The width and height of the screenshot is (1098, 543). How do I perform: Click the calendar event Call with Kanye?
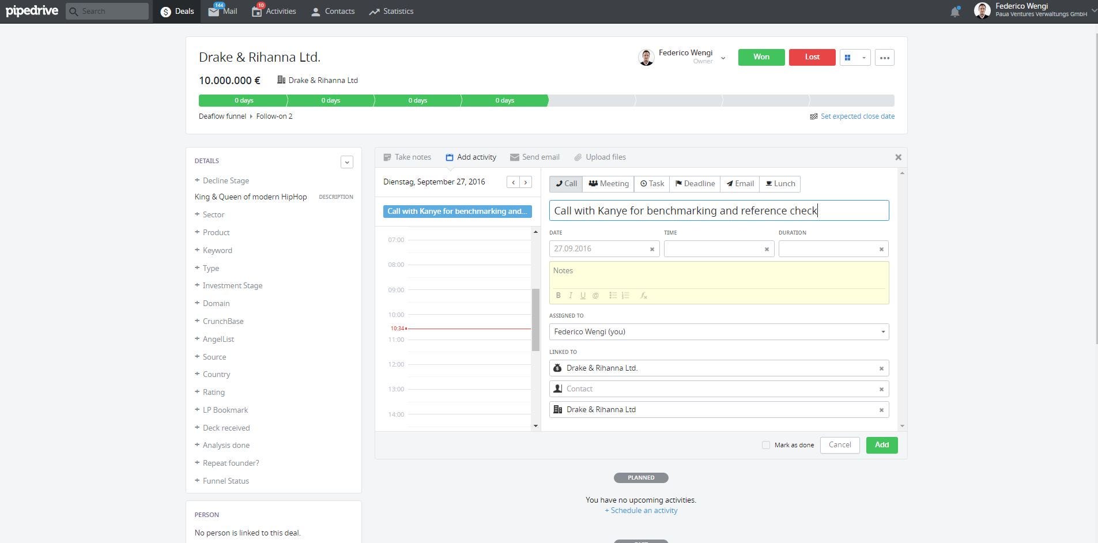(x=457, y=212)
